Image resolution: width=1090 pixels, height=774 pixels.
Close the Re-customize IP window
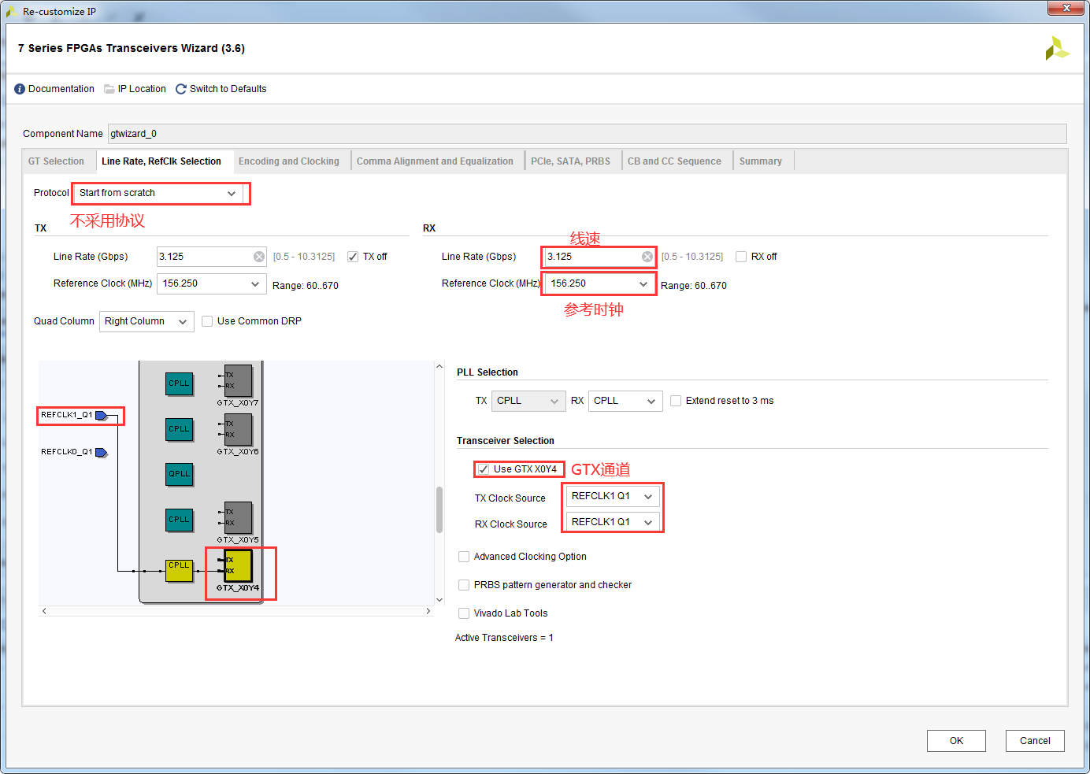1066,8
